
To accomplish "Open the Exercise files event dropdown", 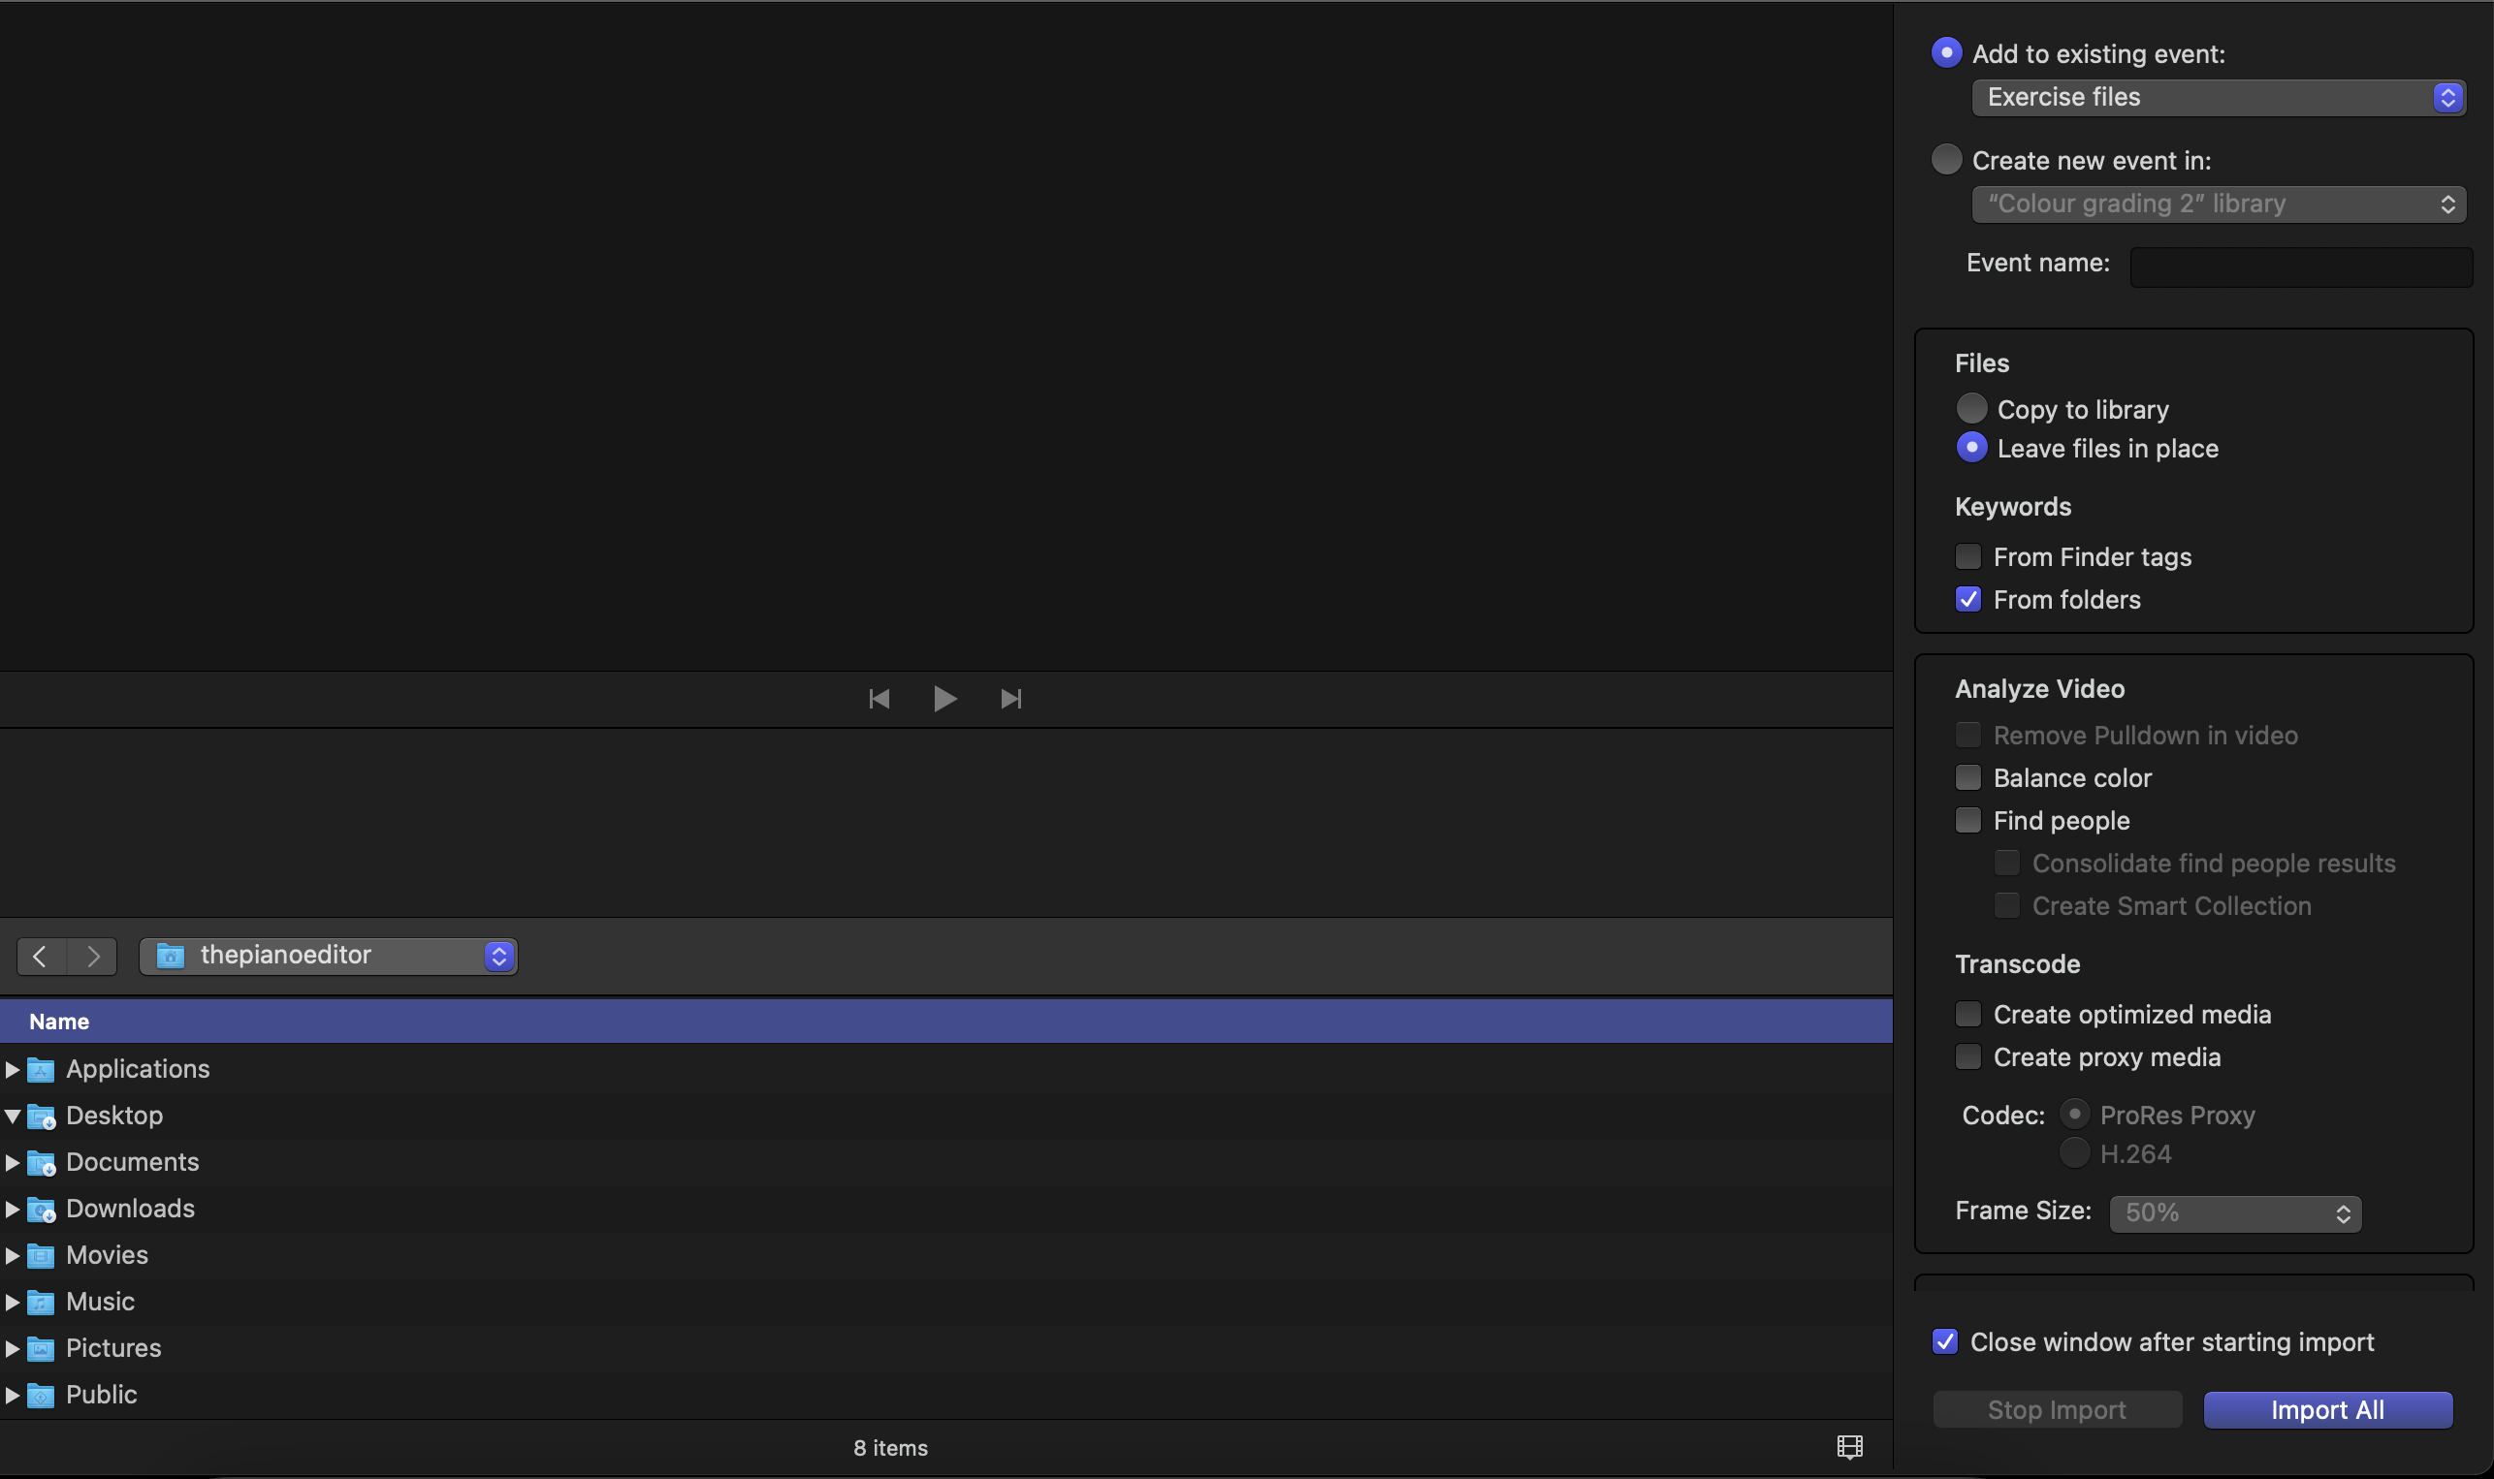I will coord(2218,98).
